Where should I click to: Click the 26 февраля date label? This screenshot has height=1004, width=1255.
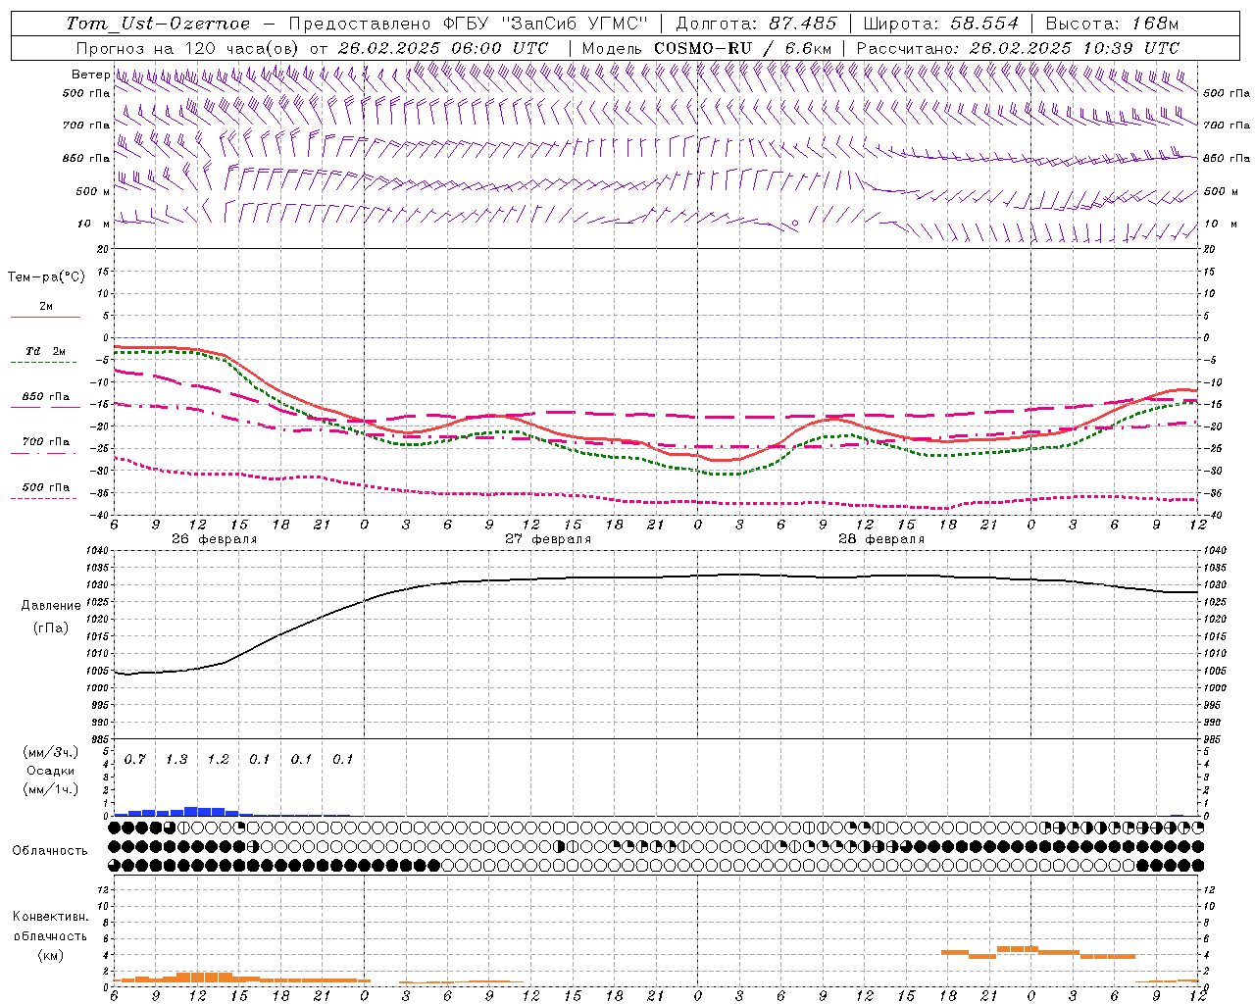click(x=214, y=539)
